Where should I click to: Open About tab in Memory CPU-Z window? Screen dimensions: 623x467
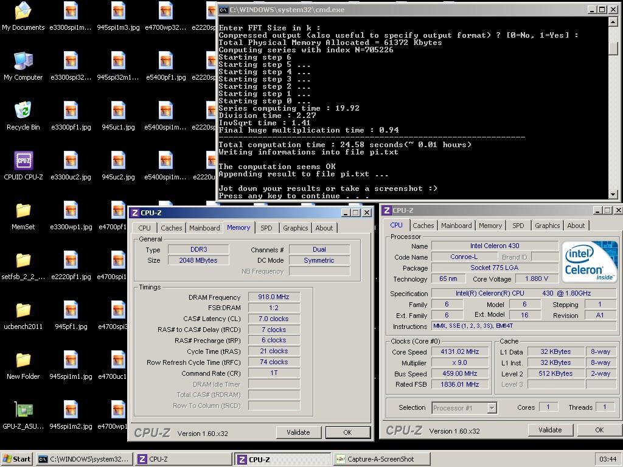(324, 228)
